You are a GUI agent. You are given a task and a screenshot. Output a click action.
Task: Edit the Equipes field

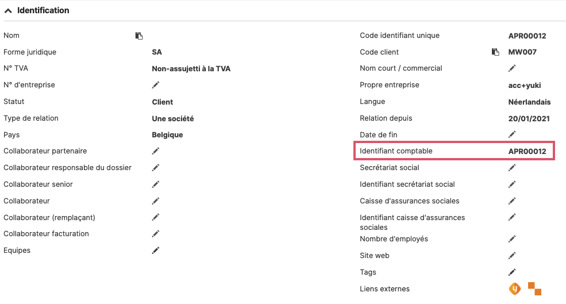pyautogui.click(x=156, y=250)
